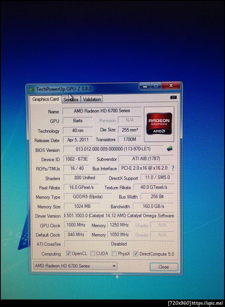The width and height of the screenshot is (225, 307).
Task: Click the ATI CrossFire label
Action: [x=49, y=244]
